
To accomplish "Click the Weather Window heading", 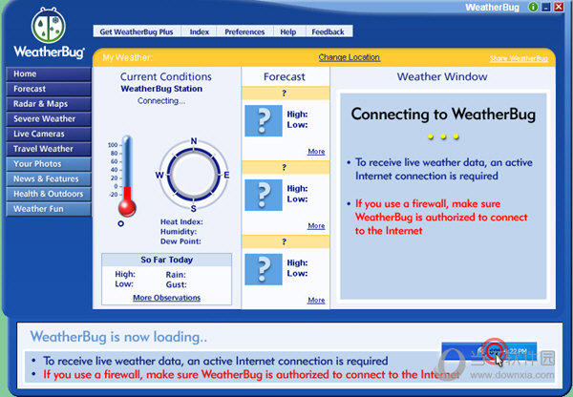I will pos(442,76).
